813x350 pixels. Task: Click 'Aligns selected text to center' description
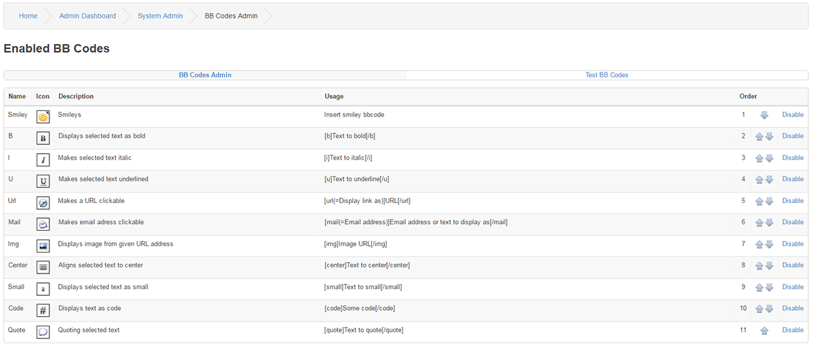[x=100, y=265]
